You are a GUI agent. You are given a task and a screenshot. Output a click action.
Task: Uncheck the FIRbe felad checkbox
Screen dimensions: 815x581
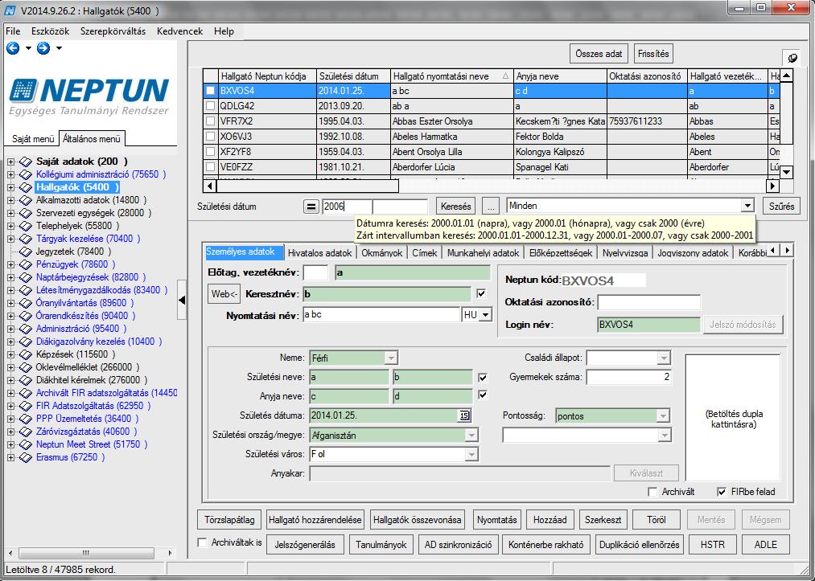point(722,492)
